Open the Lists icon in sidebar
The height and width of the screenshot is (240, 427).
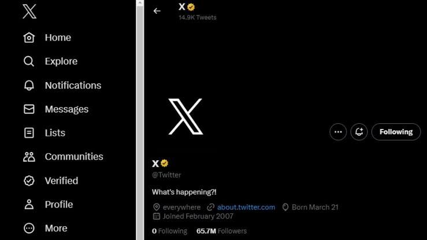click(29, 133)
